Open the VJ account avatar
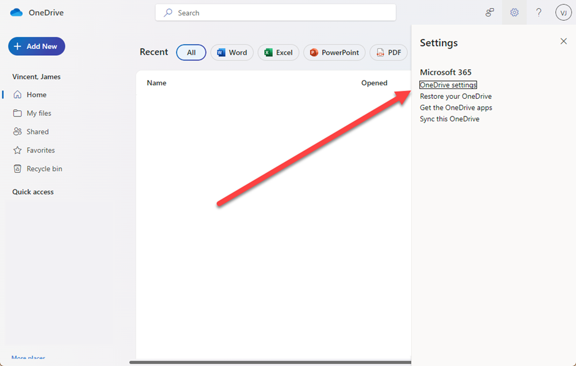Viewport: 576px width, 366px height. [563, 12]
